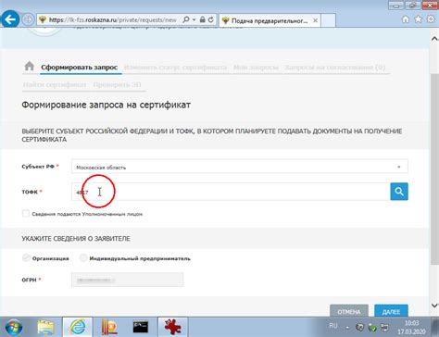Close the 'Подача предварительног...' tab
Screen dimensions: 439x337
coord(315,20)
